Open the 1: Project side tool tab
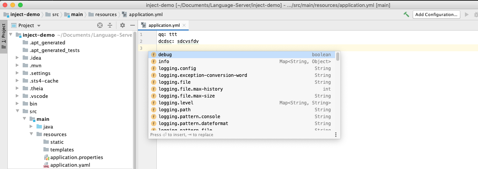Viewport: 478px width, 169px height. pyautogui.click(x=3, y=37)
